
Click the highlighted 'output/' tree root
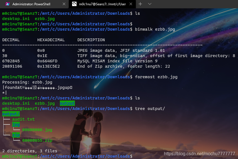coord(11,114)
